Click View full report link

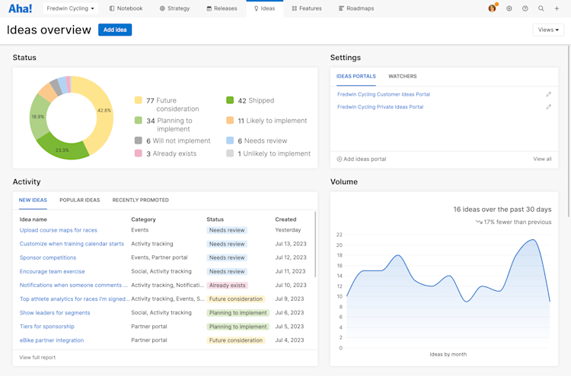coord(37,358)
